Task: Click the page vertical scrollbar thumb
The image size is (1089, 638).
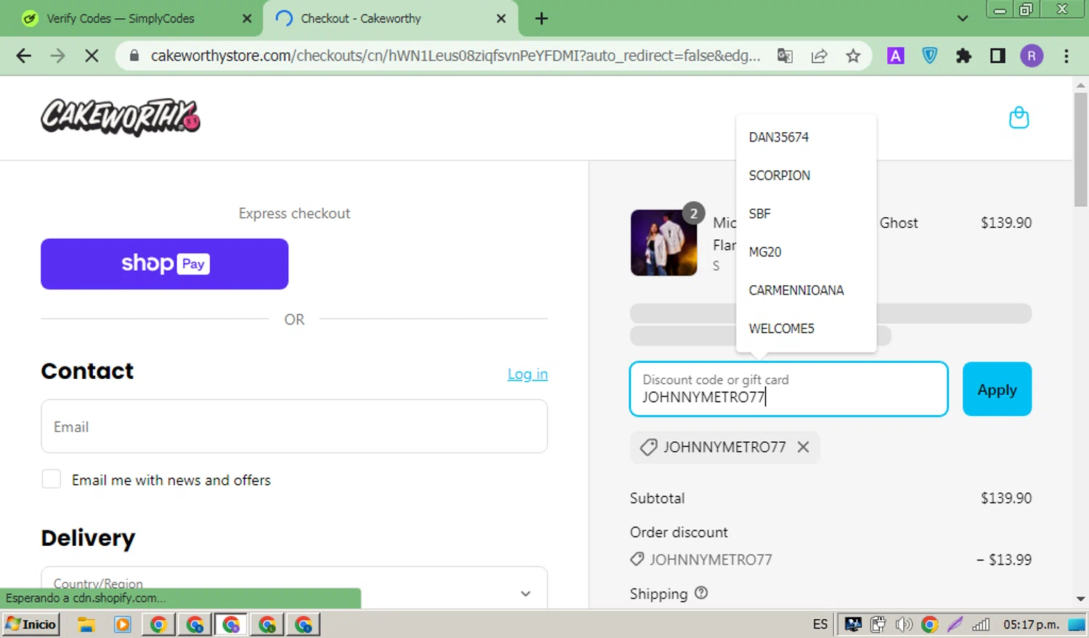Action: tap(1080, 149)
